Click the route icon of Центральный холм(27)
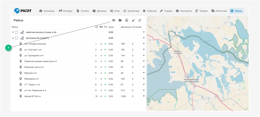This screenshot has height=117, width=260. pos(22,38)
